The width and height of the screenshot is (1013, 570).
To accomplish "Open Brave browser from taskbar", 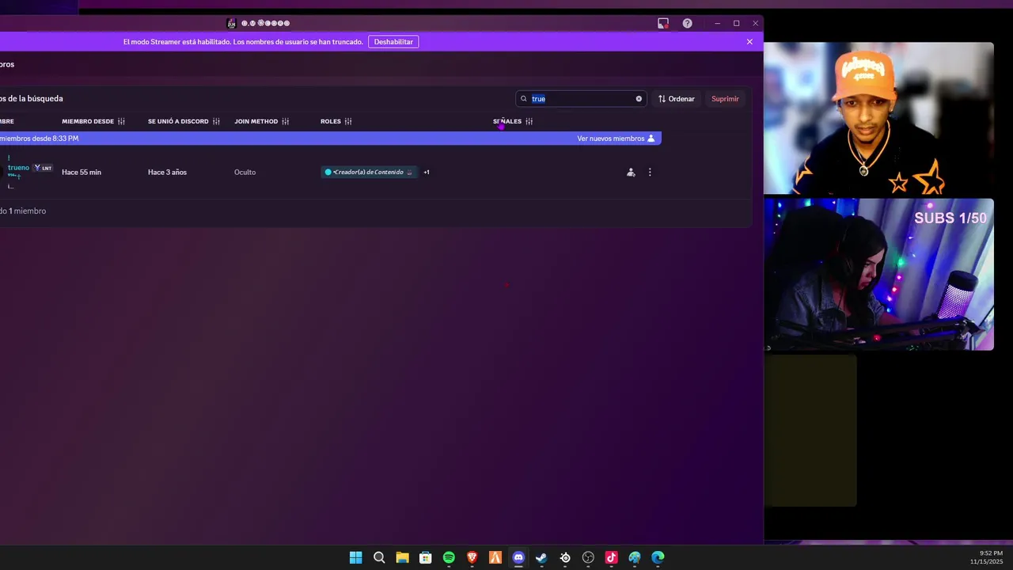I will point(472,557).
